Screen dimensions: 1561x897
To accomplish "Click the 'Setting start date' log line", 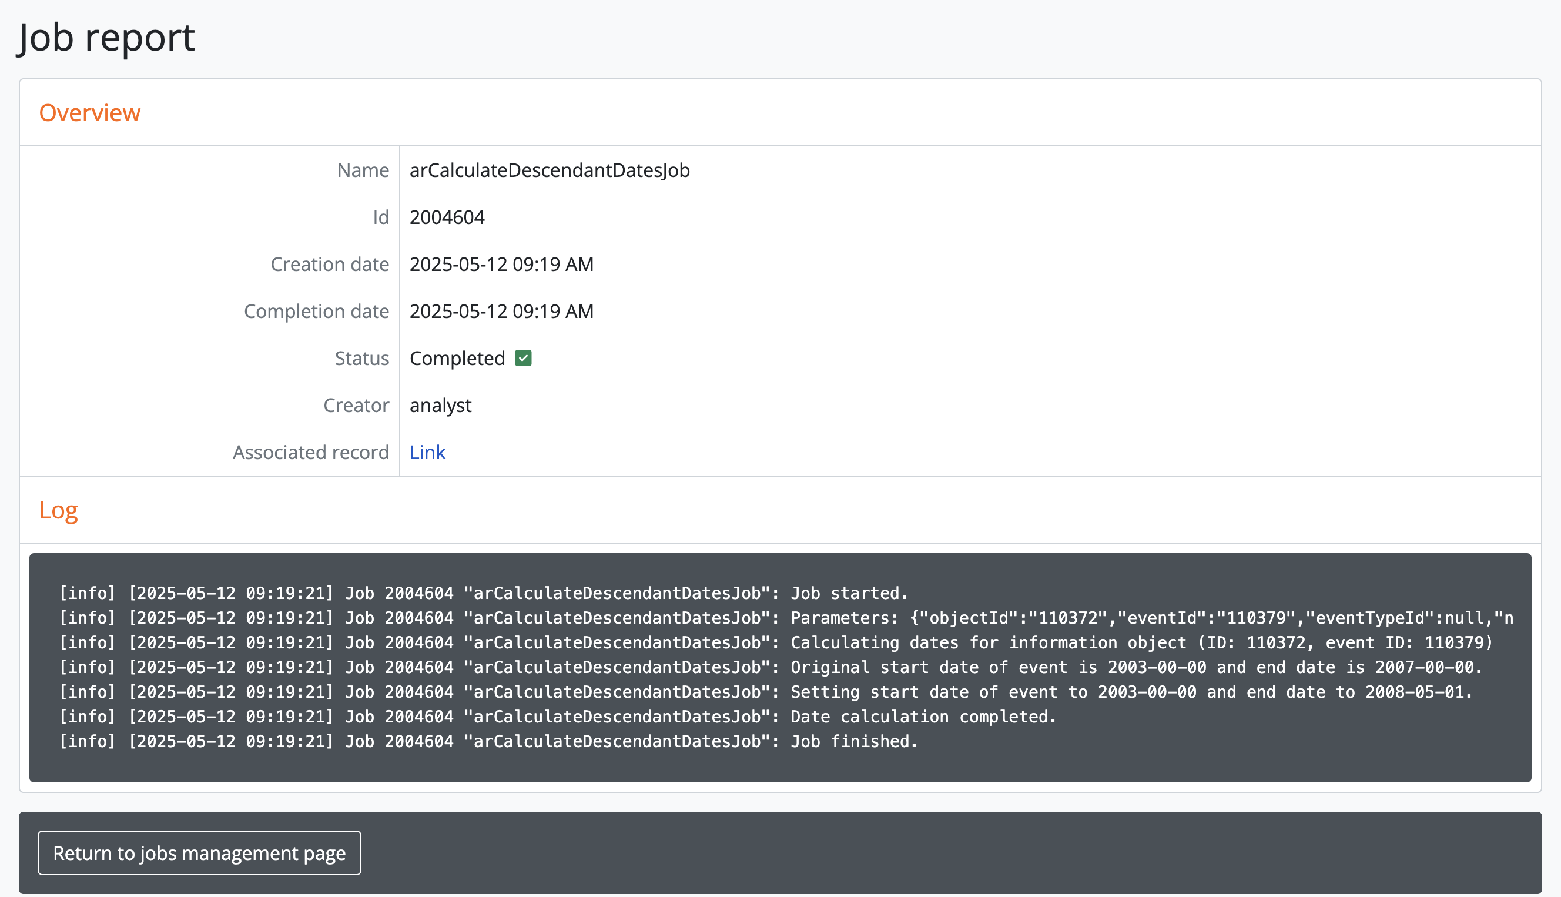I will tap(765, 692).
